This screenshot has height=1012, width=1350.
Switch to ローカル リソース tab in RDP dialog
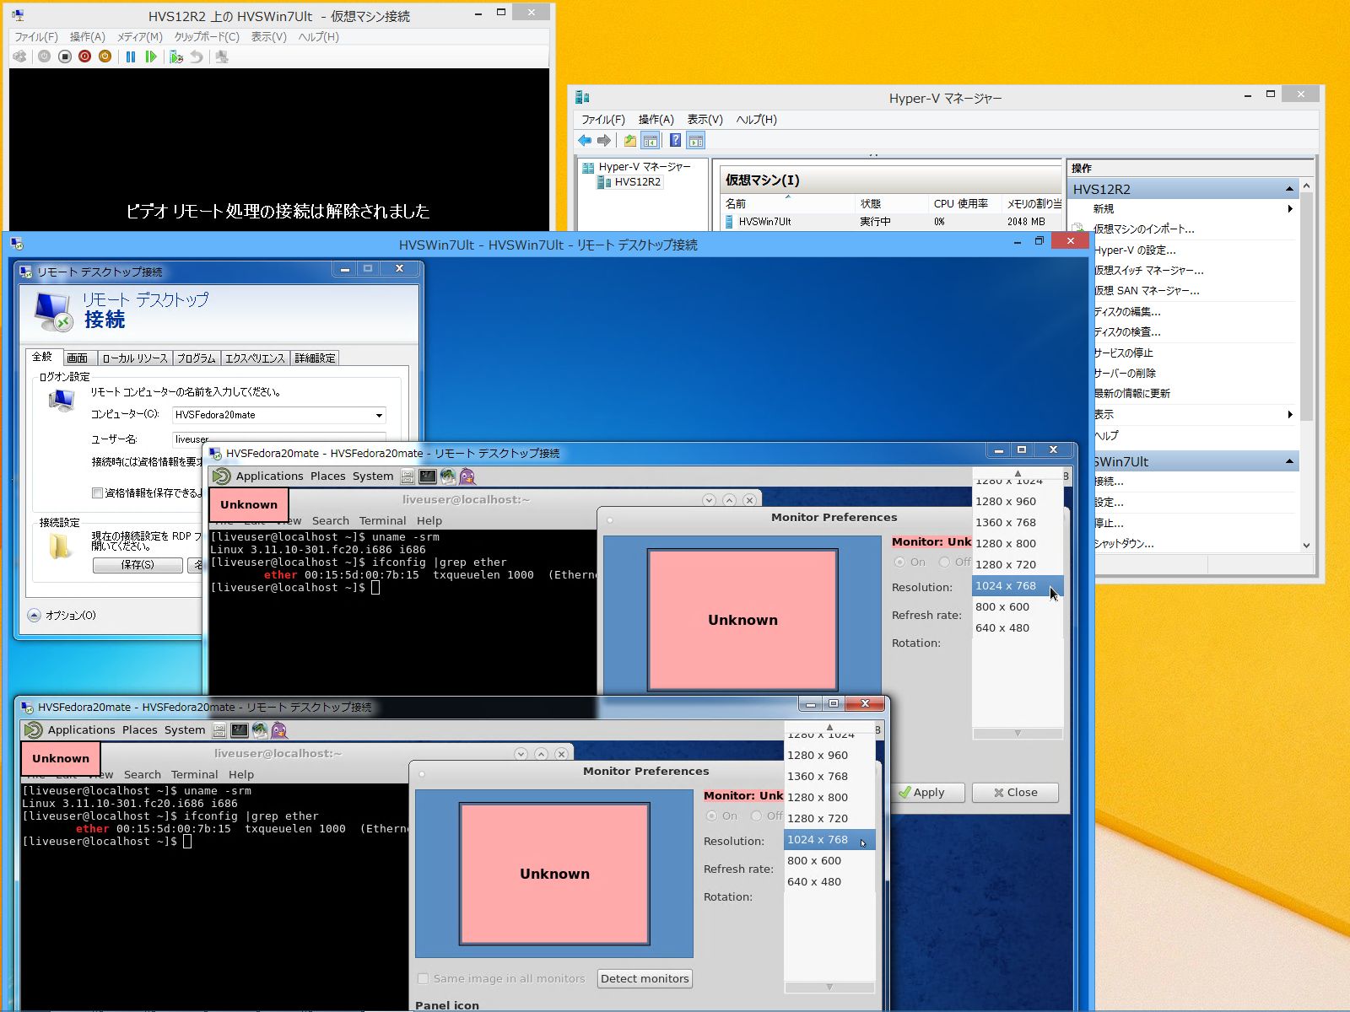pyautogui.click(x=135, y=358)
